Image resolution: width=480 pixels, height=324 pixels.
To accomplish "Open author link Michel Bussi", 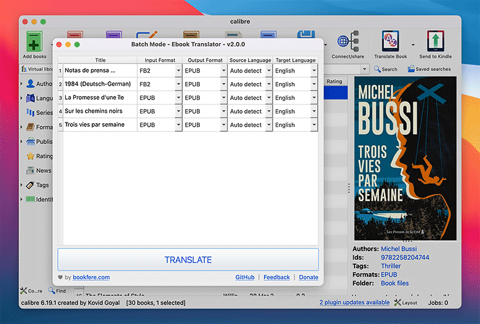I will click(399, 249).
